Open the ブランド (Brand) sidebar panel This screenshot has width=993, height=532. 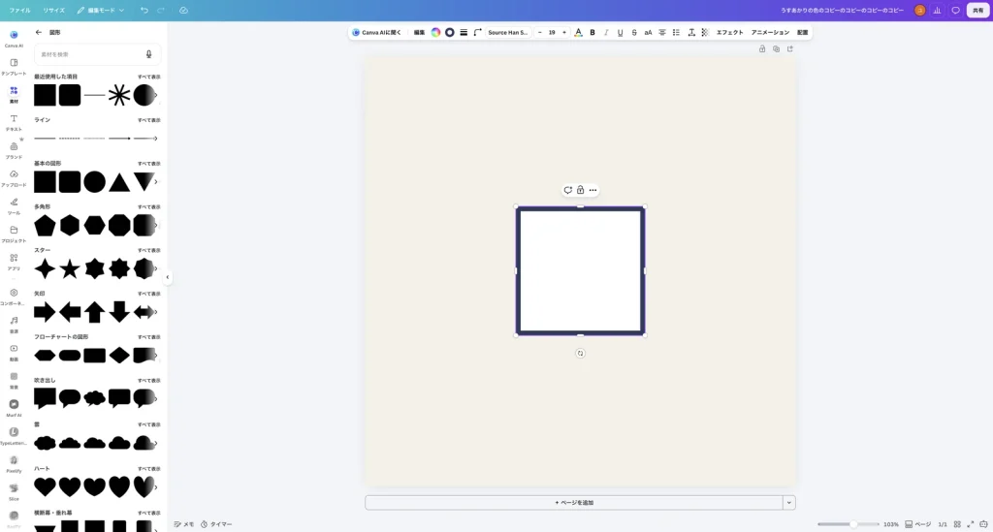[x=14, y=150]
